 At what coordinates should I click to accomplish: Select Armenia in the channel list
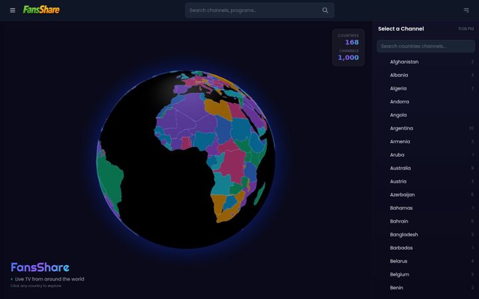click(x=426, y=142)
